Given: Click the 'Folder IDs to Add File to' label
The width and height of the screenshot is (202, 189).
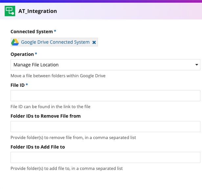Looking at the screenshot, I should click(38, 147).
